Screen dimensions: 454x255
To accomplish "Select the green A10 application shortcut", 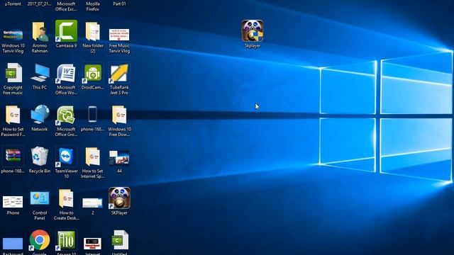I will 66,240.
